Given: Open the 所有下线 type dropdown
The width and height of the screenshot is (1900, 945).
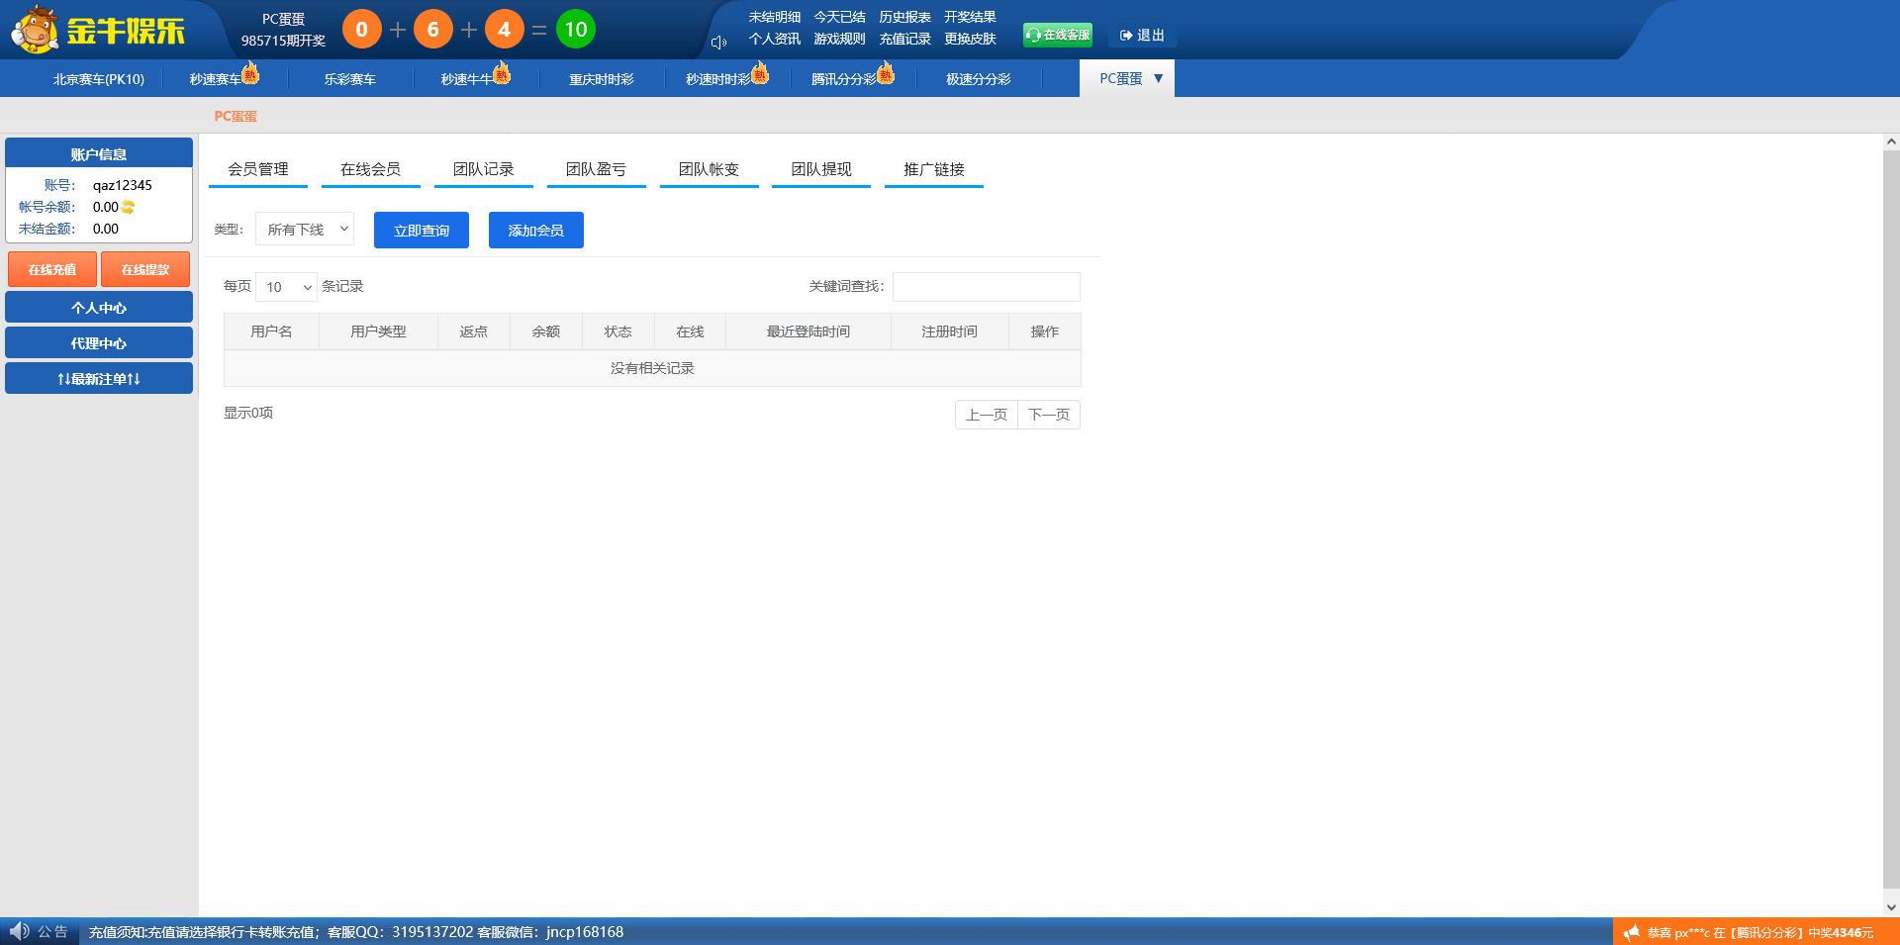Looking at the screenshot, I should click(304, 229).
